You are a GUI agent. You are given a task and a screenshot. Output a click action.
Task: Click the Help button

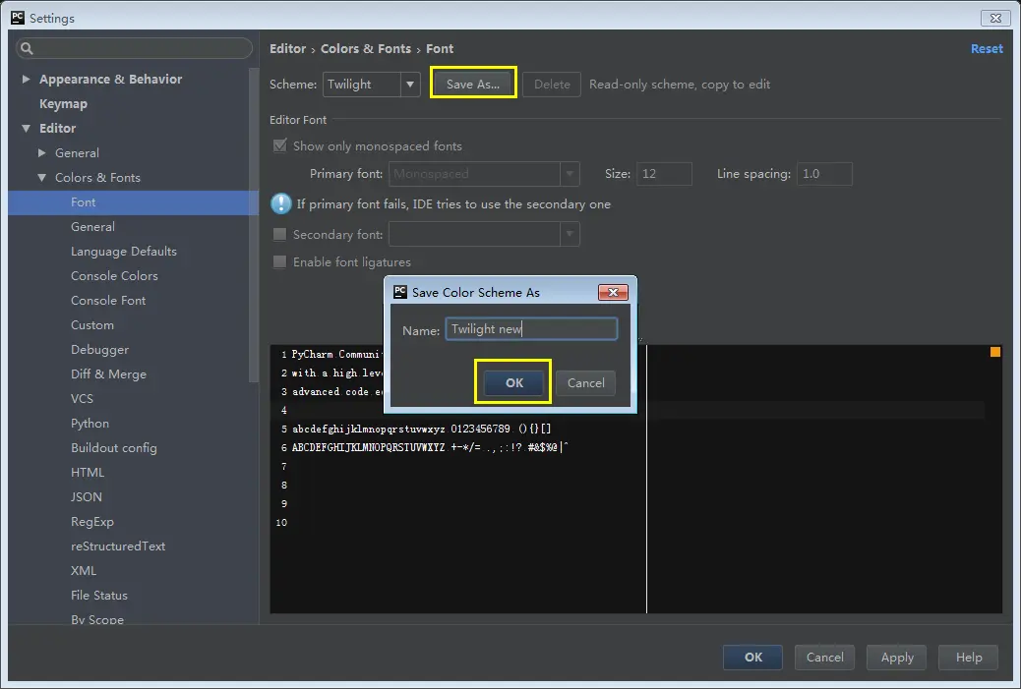(x=968, y=658)
